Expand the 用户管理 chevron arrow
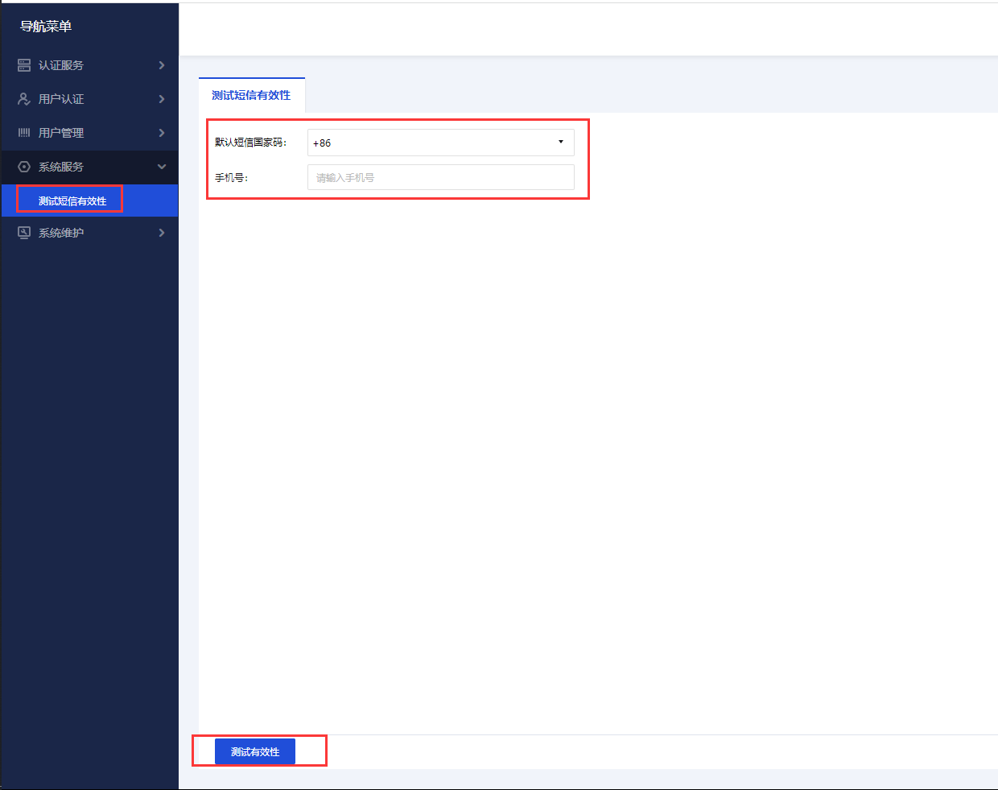 coord(162,133)
